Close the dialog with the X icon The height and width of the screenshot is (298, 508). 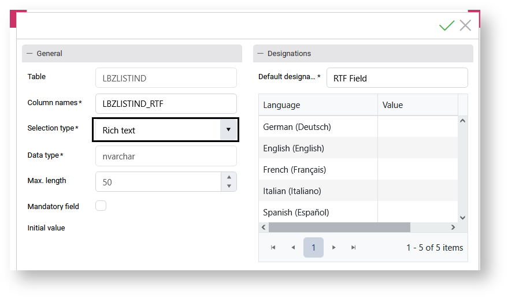465,25
